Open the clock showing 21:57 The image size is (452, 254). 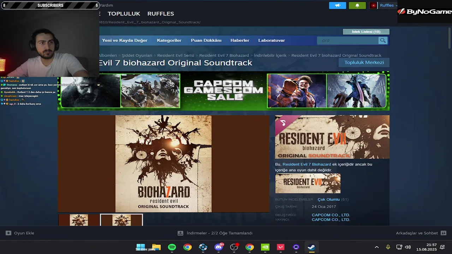point(426,247)
